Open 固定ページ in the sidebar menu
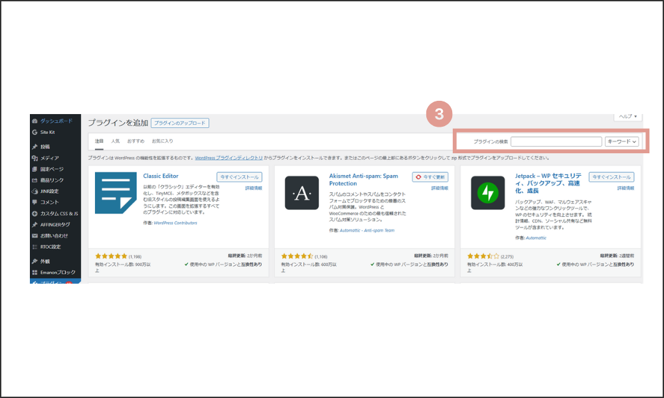Image resolution: width=664 pixels, height=398 pixels. click(52, 169)
